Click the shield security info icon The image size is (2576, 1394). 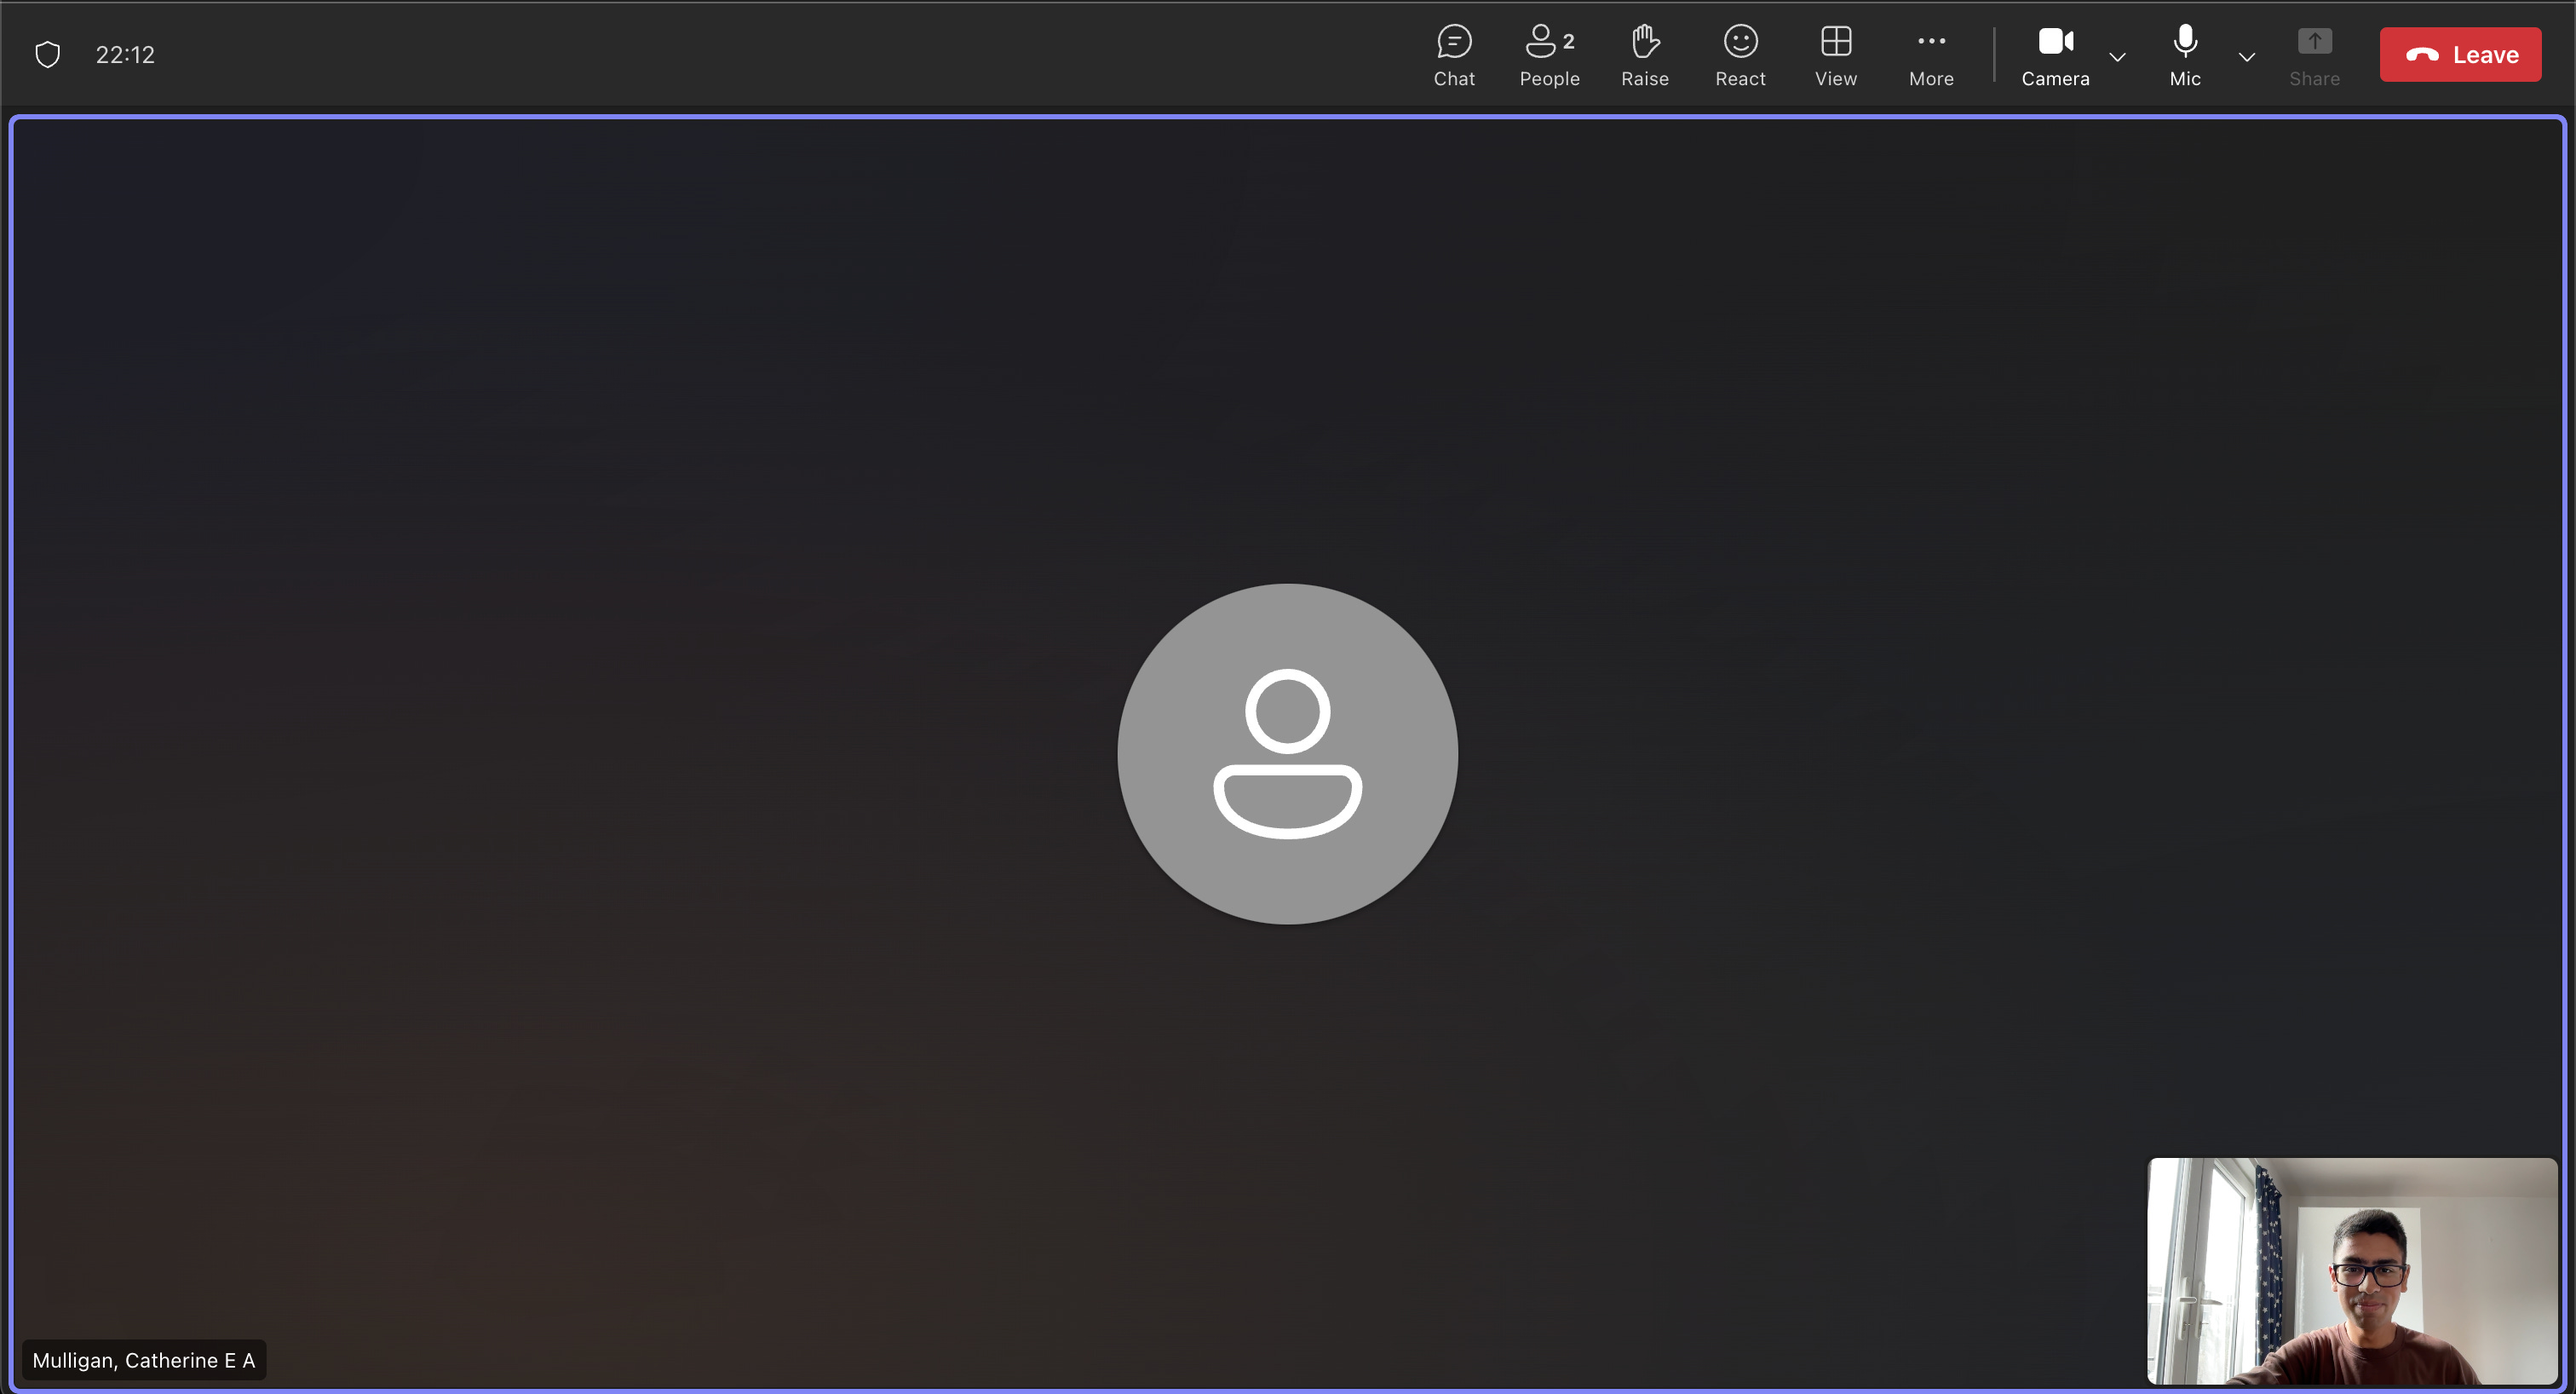(x=48, y=54)
